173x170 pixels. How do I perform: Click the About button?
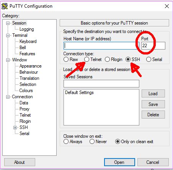20,162
